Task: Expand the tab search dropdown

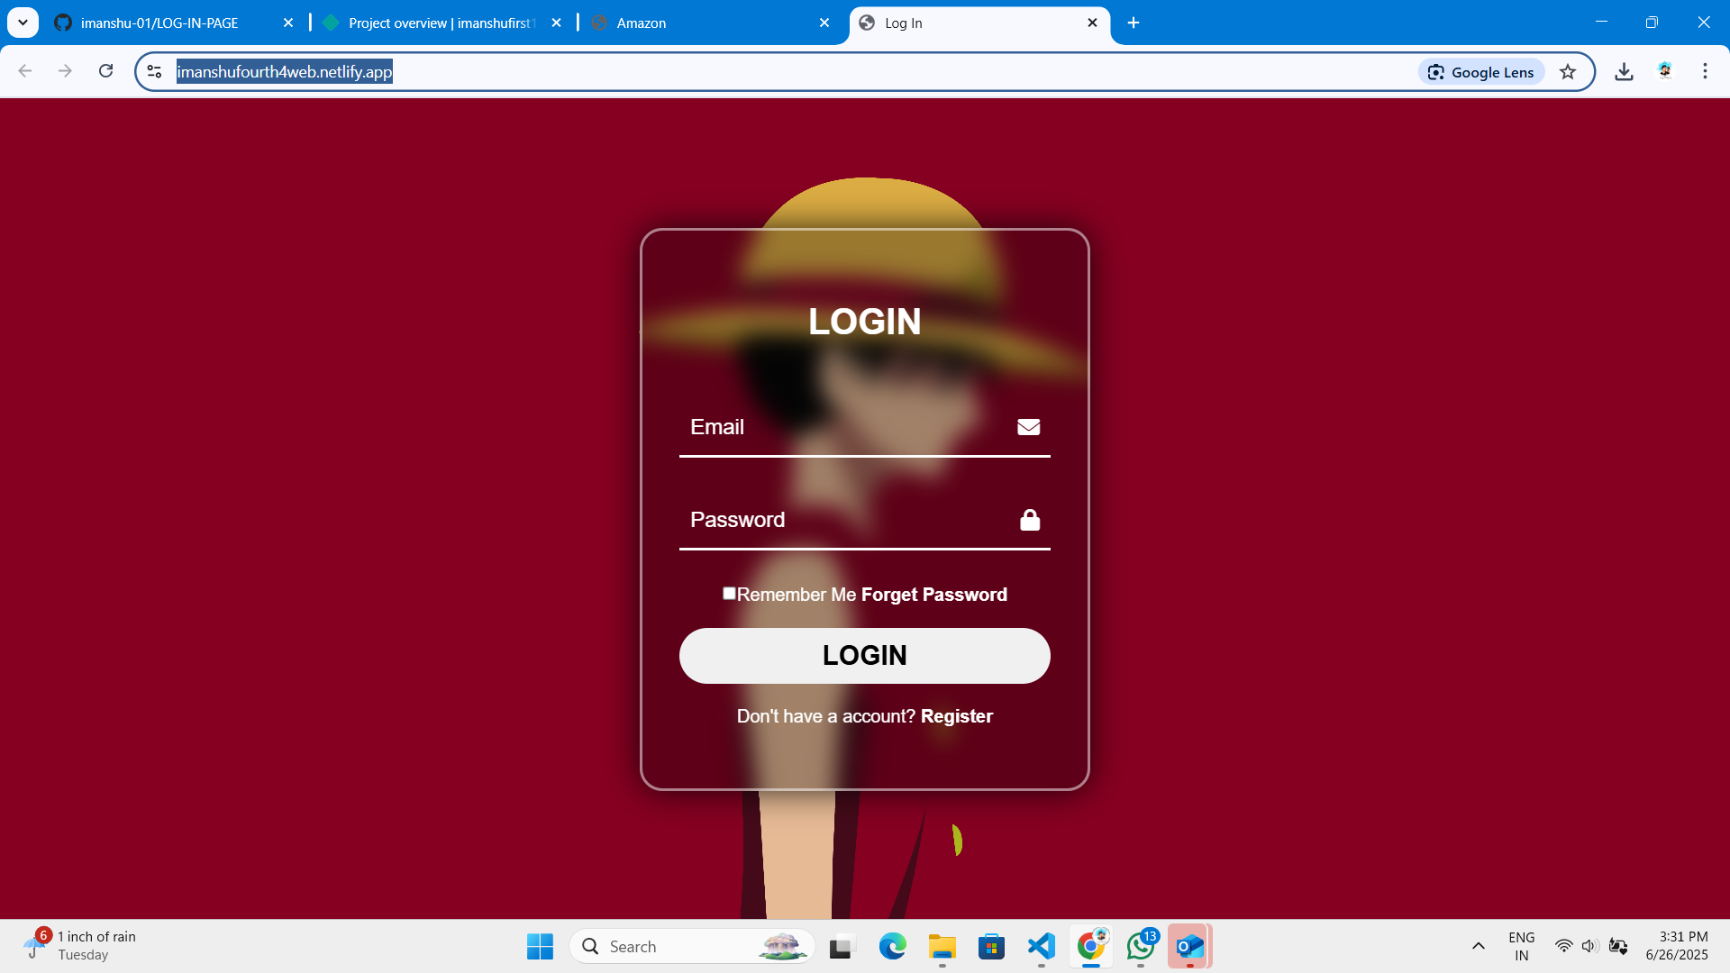Action: click(23, 23)
